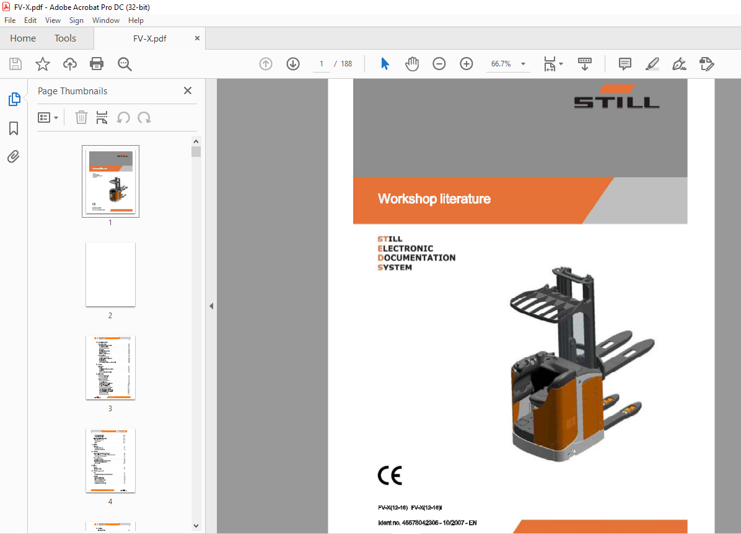The height and width of the screenshot is (534, 741).
Task: Open the Window menu
Action: (x=106, y=20)
